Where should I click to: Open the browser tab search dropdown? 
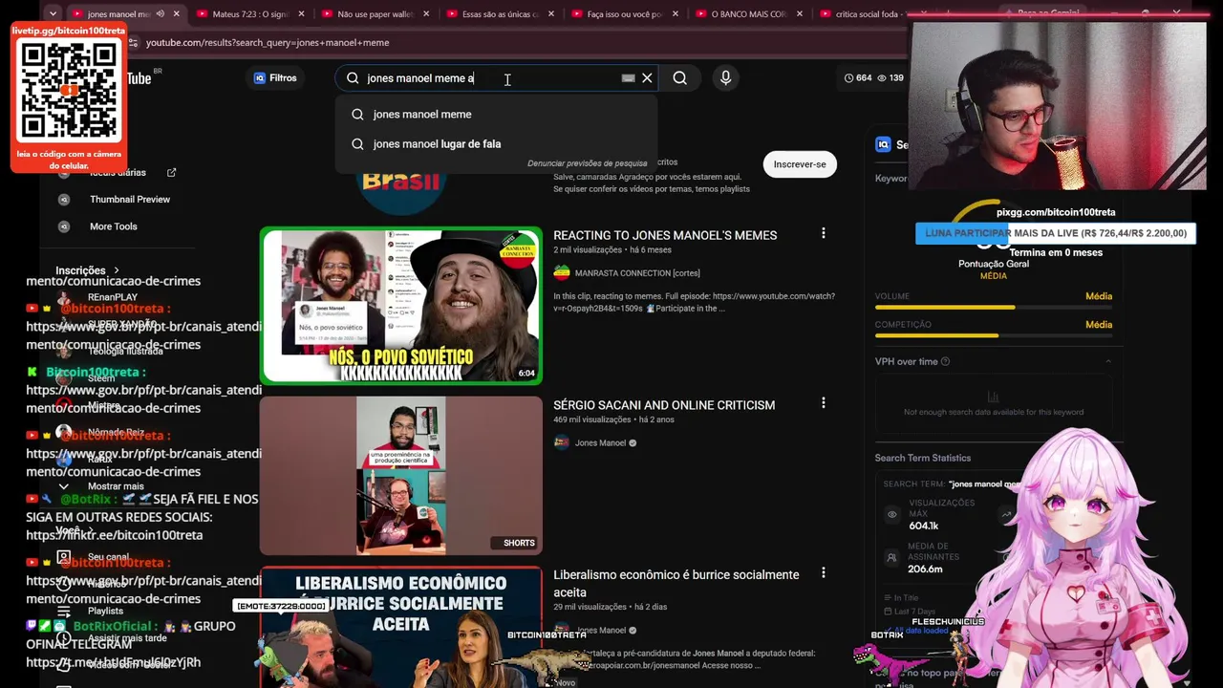[x=53, y=14]
